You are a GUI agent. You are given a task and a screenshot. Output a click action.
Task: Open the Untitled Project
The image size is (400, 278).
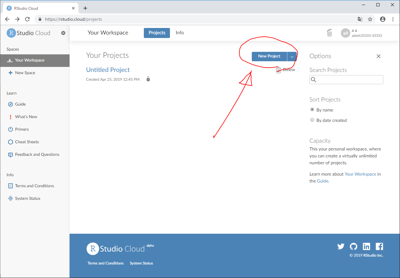(x=108, y=70)
